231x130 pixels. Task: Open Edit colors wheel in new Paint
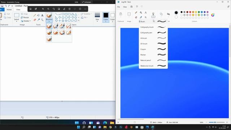pos(213,15)
